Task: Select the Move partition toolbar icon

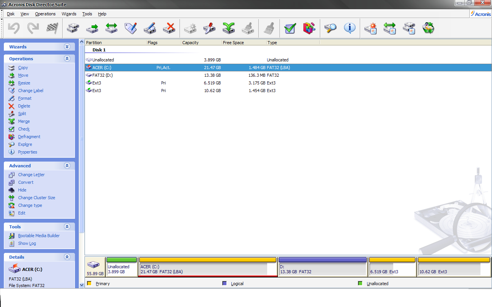Action: point(92,28)
